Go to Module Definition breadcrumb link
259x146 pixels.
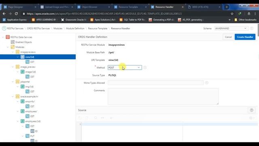click(x=75, y=28)
